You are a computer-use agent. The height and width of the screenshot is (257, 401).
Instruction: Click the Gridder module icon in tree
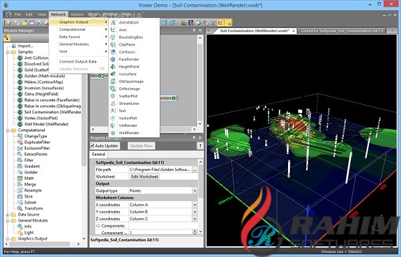pos(20,172)
